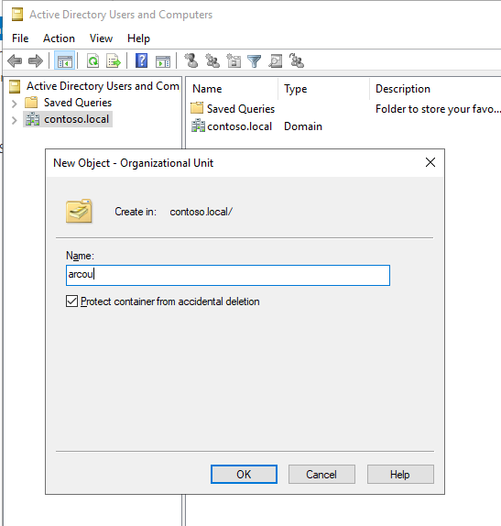Open Filter options via the funnel icon
The width and height of the screenshot is (501, 526).
point(255,61)
